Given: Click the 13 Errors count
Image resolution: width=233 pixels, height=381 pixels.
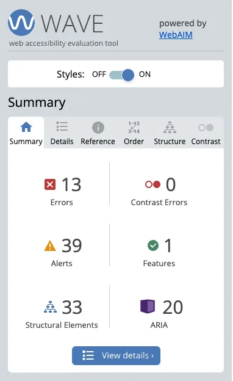Looking at the screenshot, I should pos(71,184).
